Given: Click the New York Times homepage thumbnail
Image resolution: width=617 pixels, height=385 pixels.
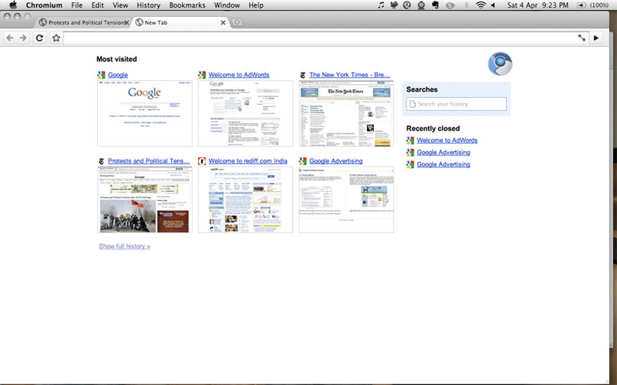Looking at the screenshot, I should coord(346,113).
